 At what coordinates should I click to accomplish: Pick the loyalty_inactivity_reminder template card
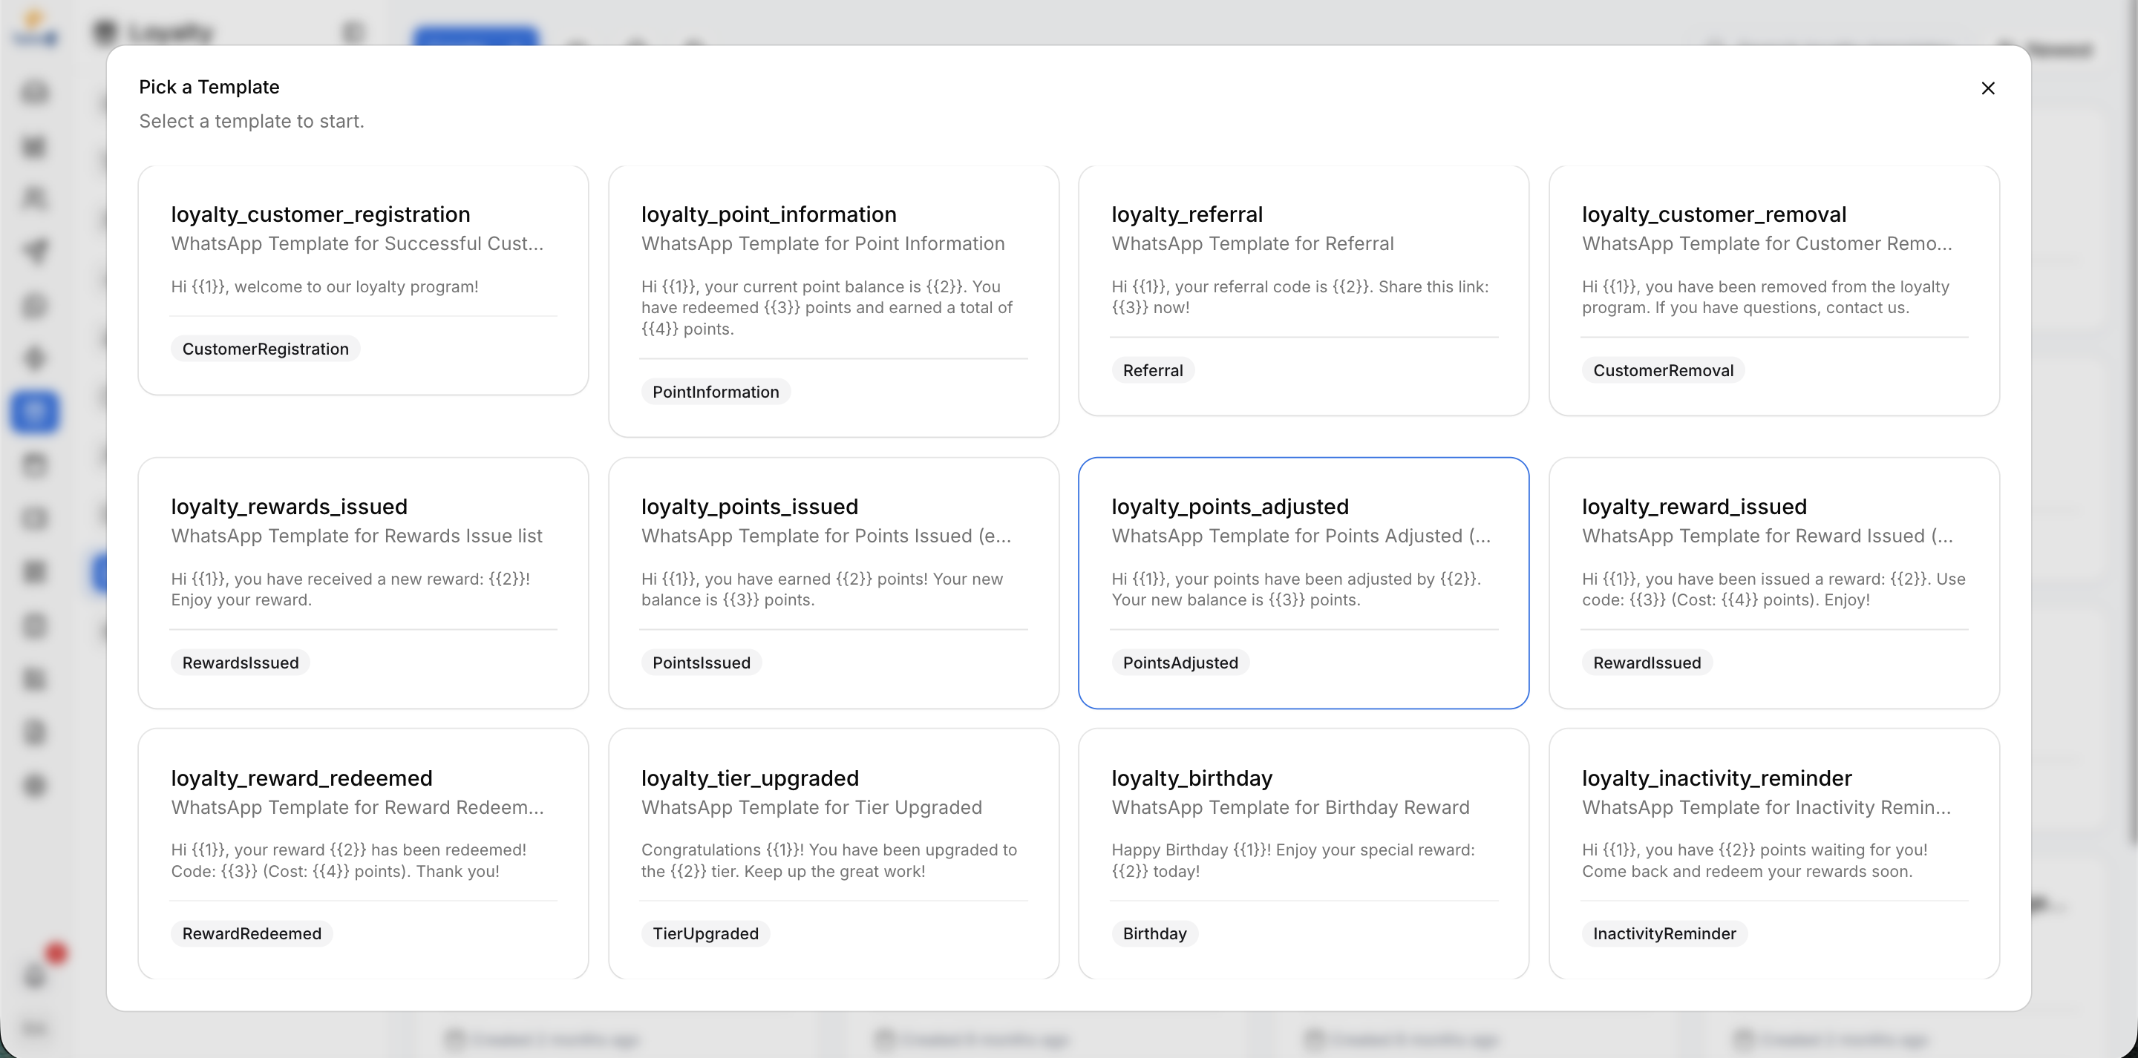click(x=1774, y=854)
